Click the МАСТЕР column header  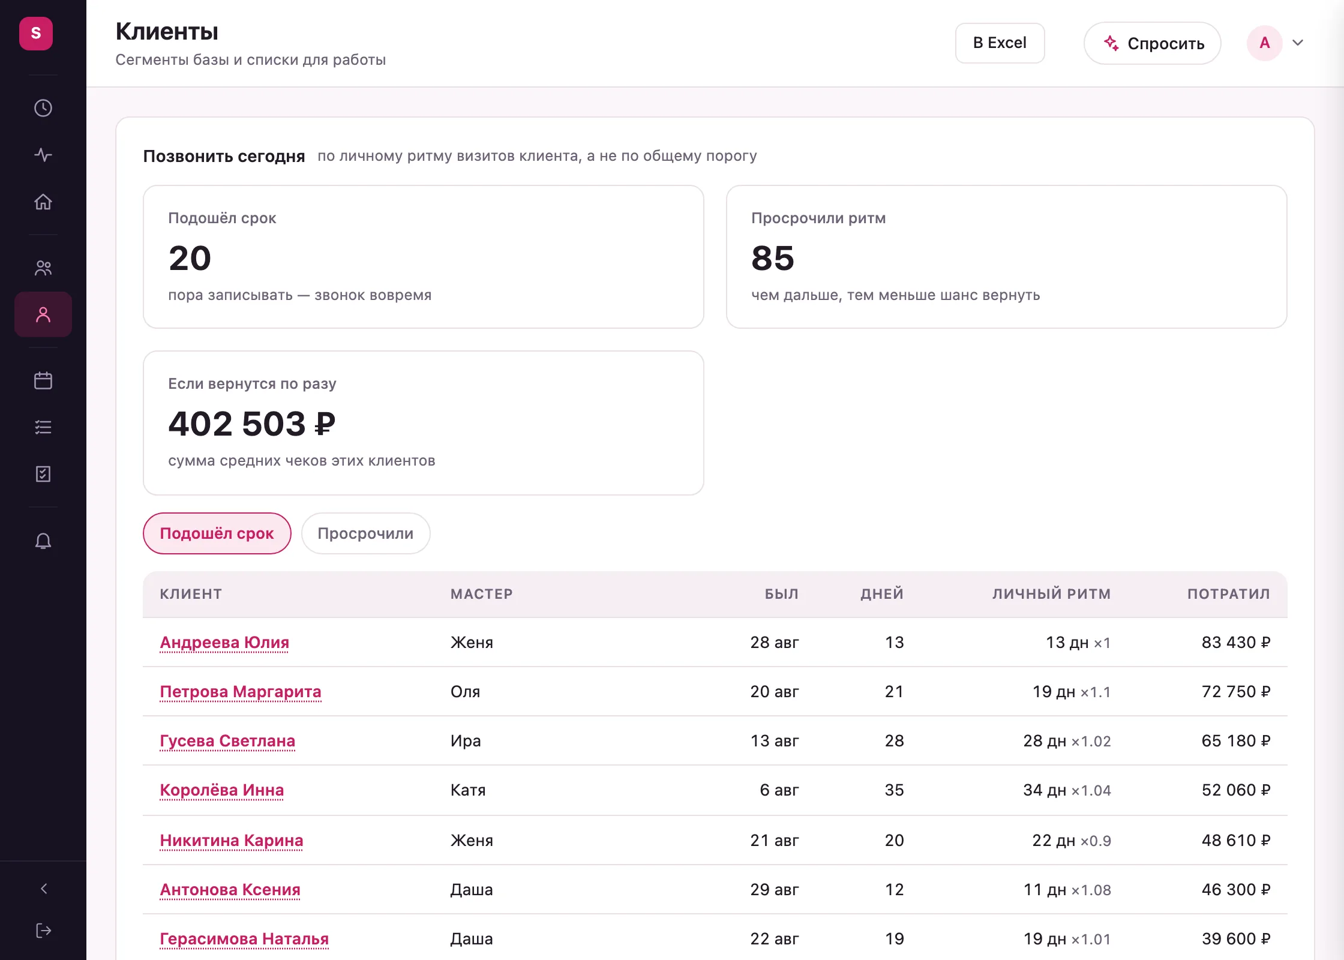(482, 594)
